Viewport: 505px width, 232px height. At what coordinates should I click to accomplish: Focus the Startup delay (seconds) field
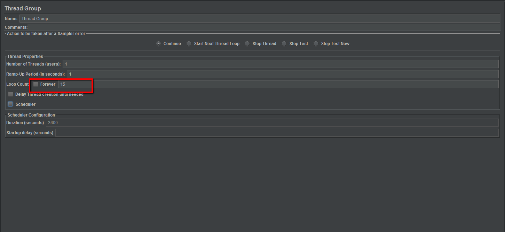coord(277,133)
